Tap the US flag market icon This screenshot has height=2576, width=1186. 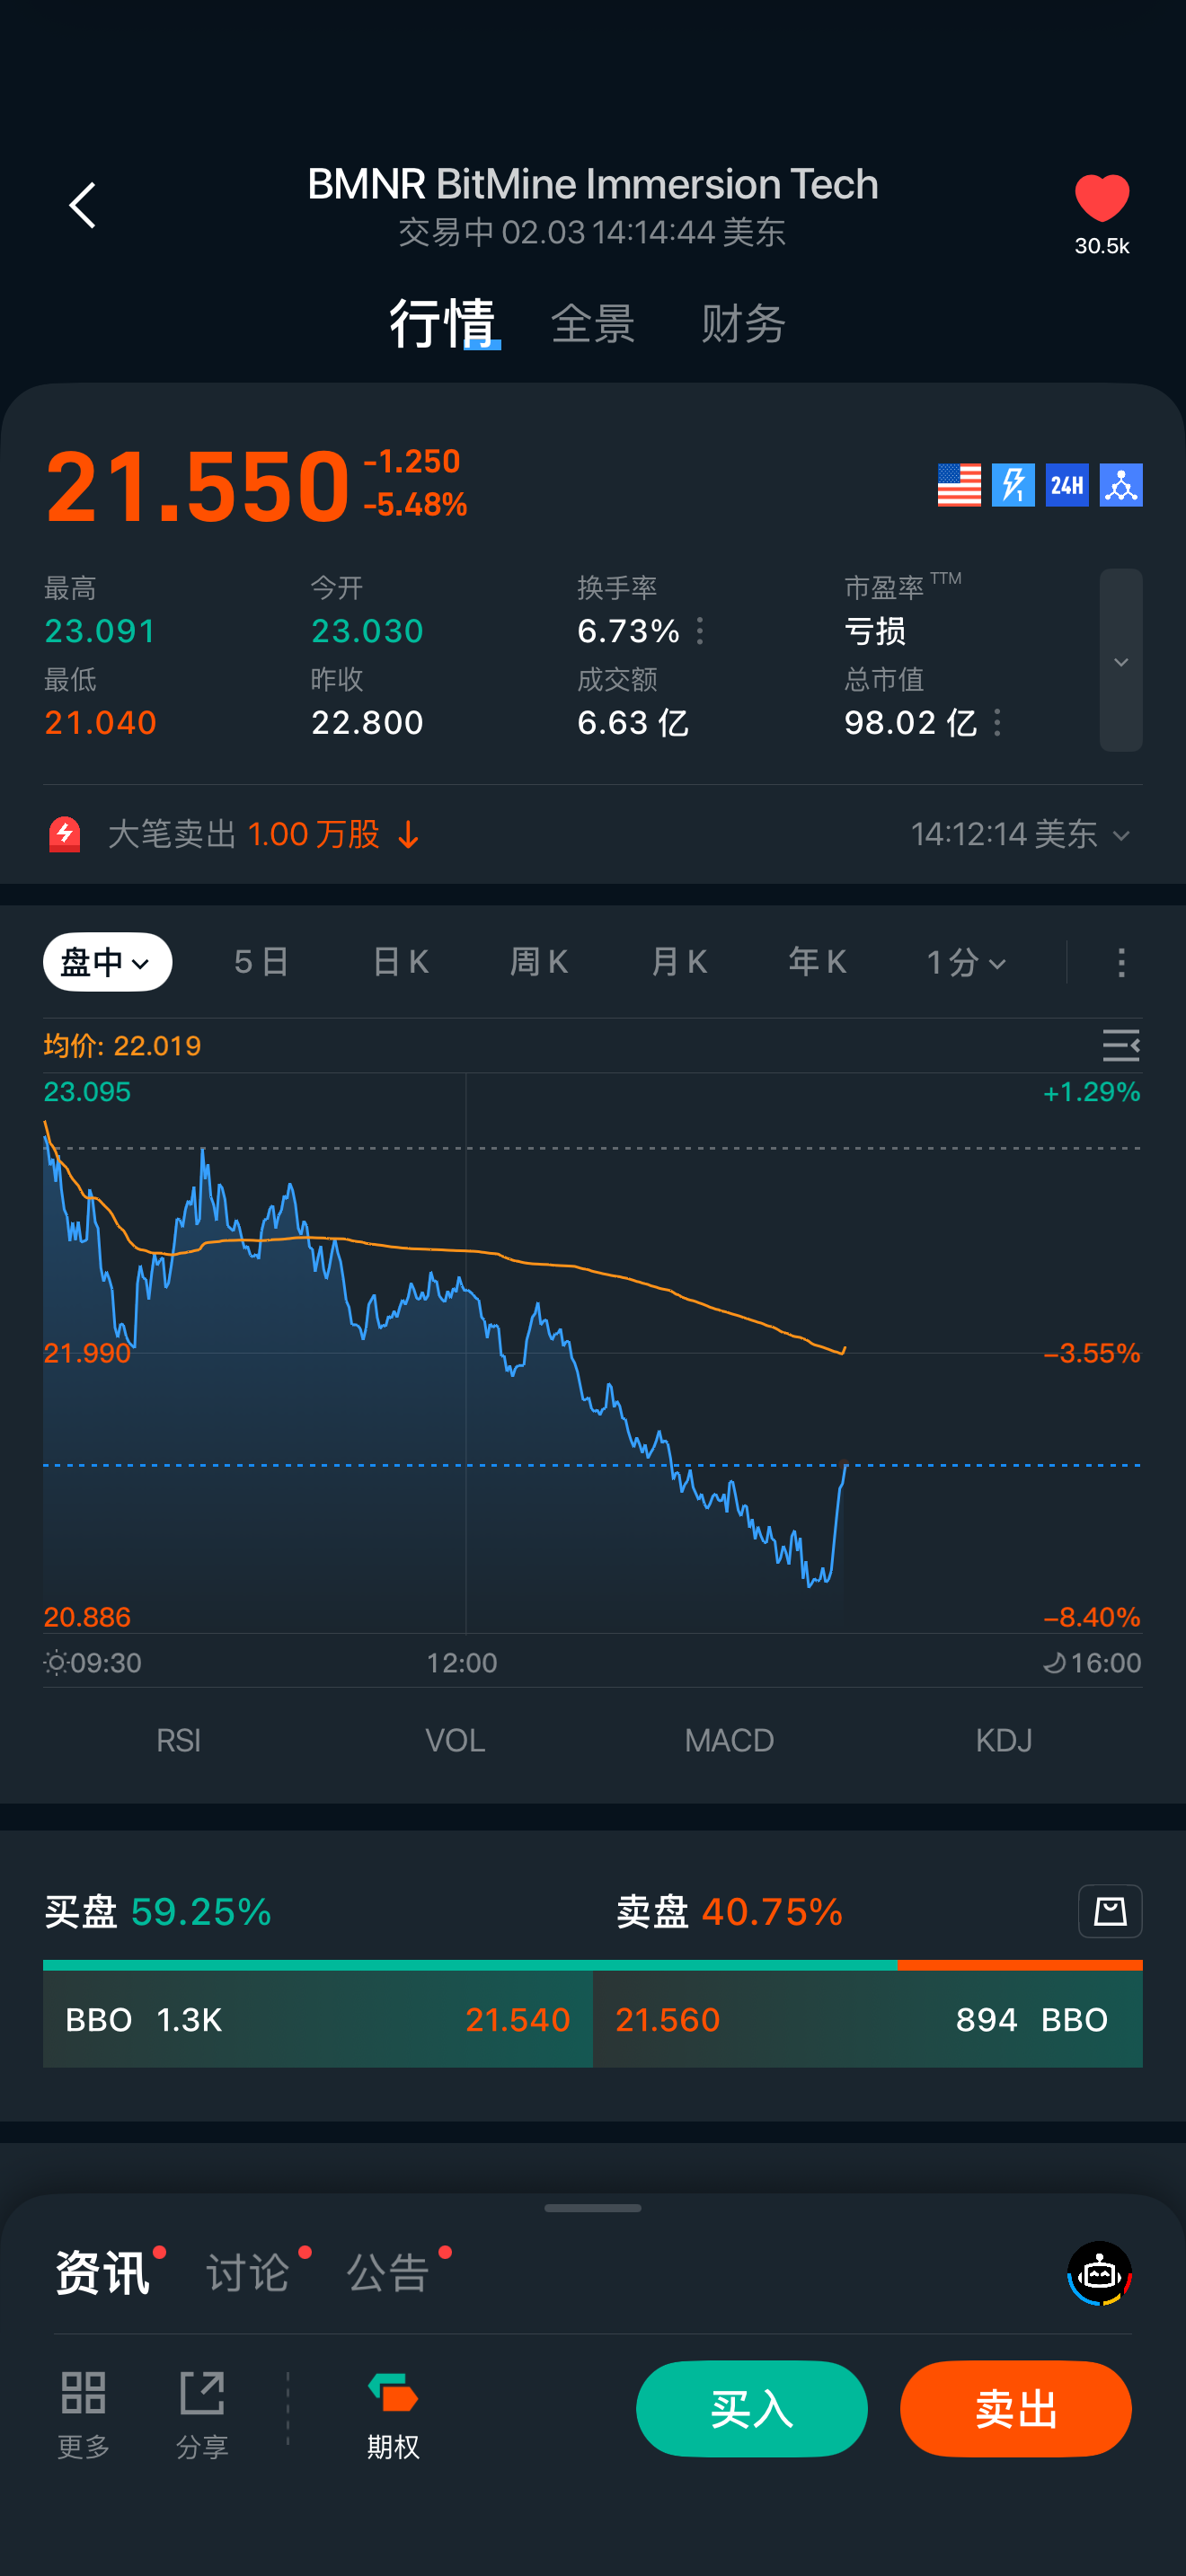958,486
